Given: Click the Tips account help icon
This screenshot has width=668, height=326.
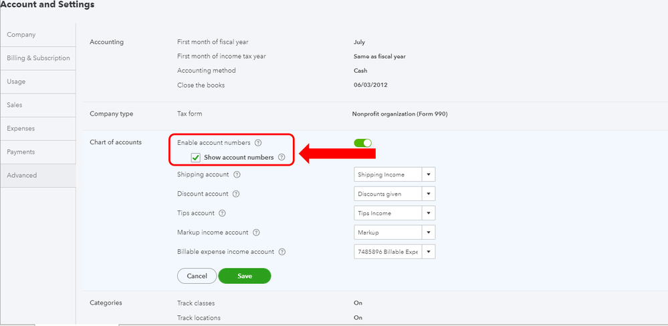Looking at the screenshot, I should (222, 214).
